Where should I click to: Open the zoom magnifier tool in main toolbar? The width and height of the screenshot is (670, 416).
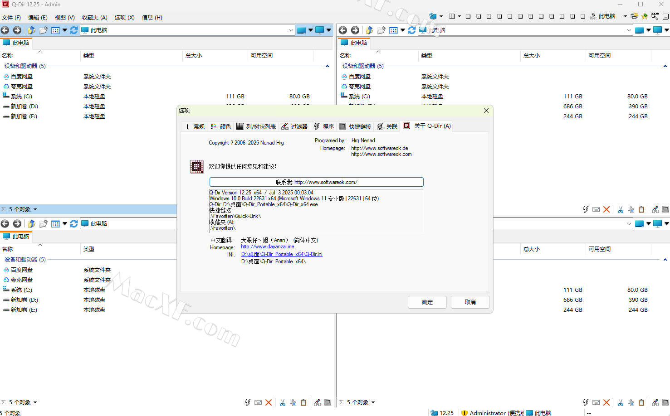[655, 16]
